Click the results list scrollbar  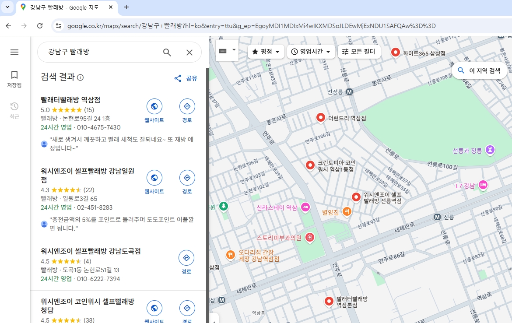pyautogui.click(x=207, y=175)
